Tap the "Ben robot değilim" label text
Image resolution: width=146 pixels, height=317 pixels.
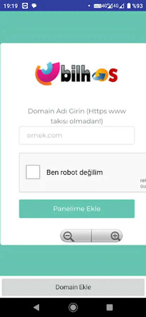(75, 172)
